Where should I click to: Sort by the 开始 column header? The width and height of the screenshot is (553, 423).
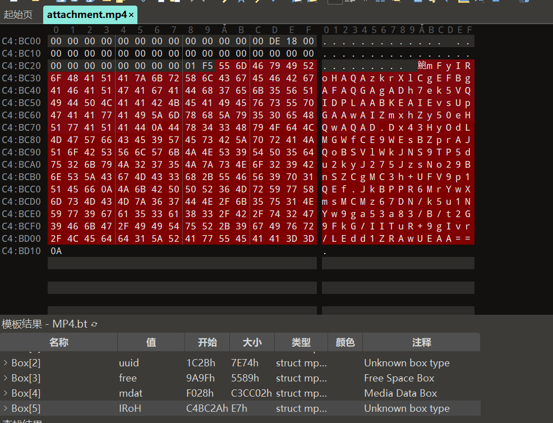207,342
